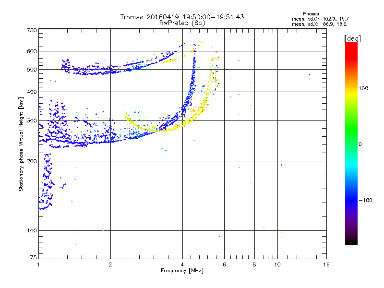The width and height of the screenshot is (384, 288).
Task: Click the y-axis tick label "400"
Action: point(32,92)
